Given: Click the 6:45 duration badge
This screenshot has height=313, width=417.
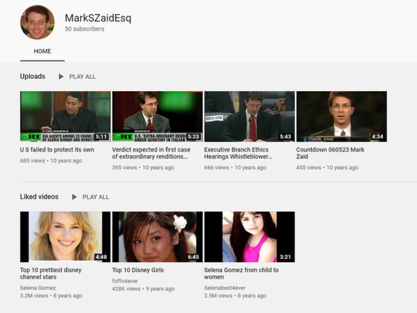Looking at the screenshot, I should click(193, 257).
